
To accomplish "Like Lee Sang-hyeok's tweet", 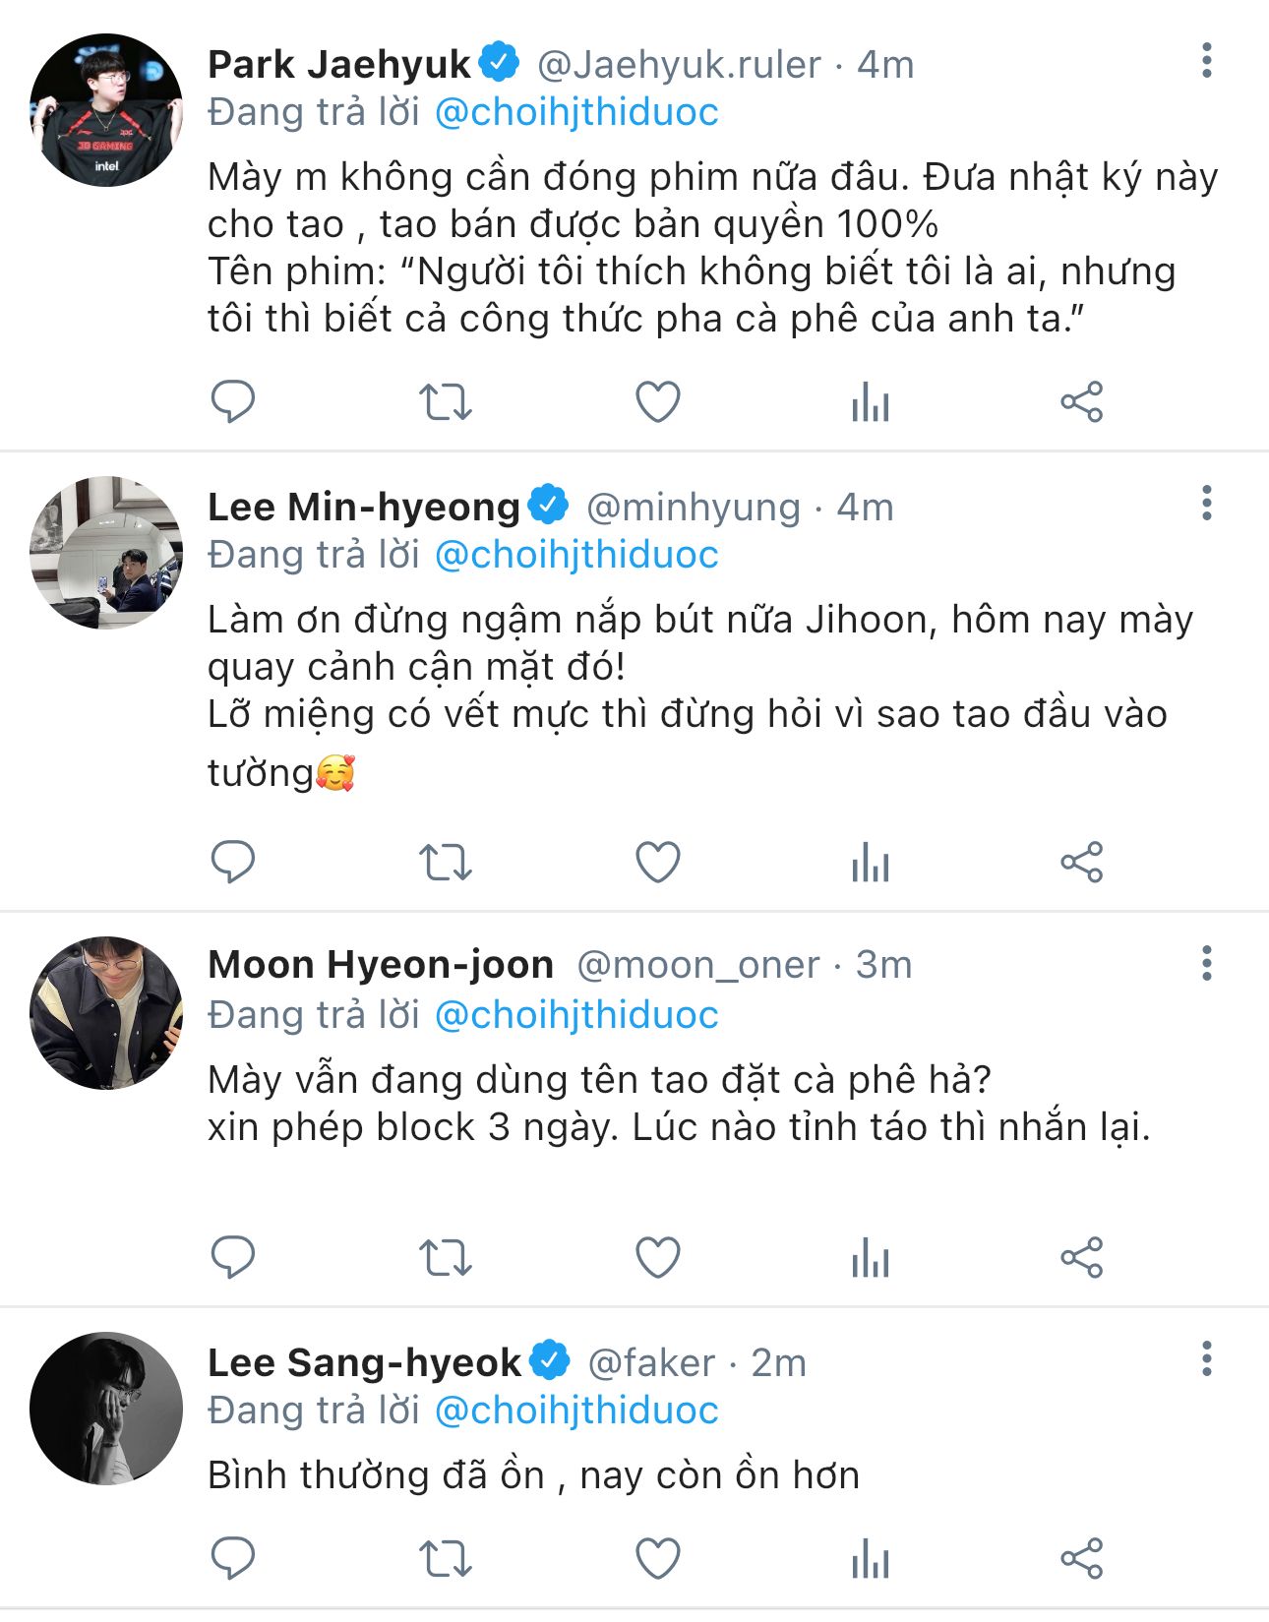I will [657, 1559].
